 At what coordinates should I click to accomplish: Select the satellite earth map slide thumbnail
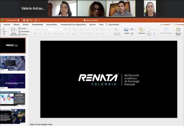(x=13, y=116)
